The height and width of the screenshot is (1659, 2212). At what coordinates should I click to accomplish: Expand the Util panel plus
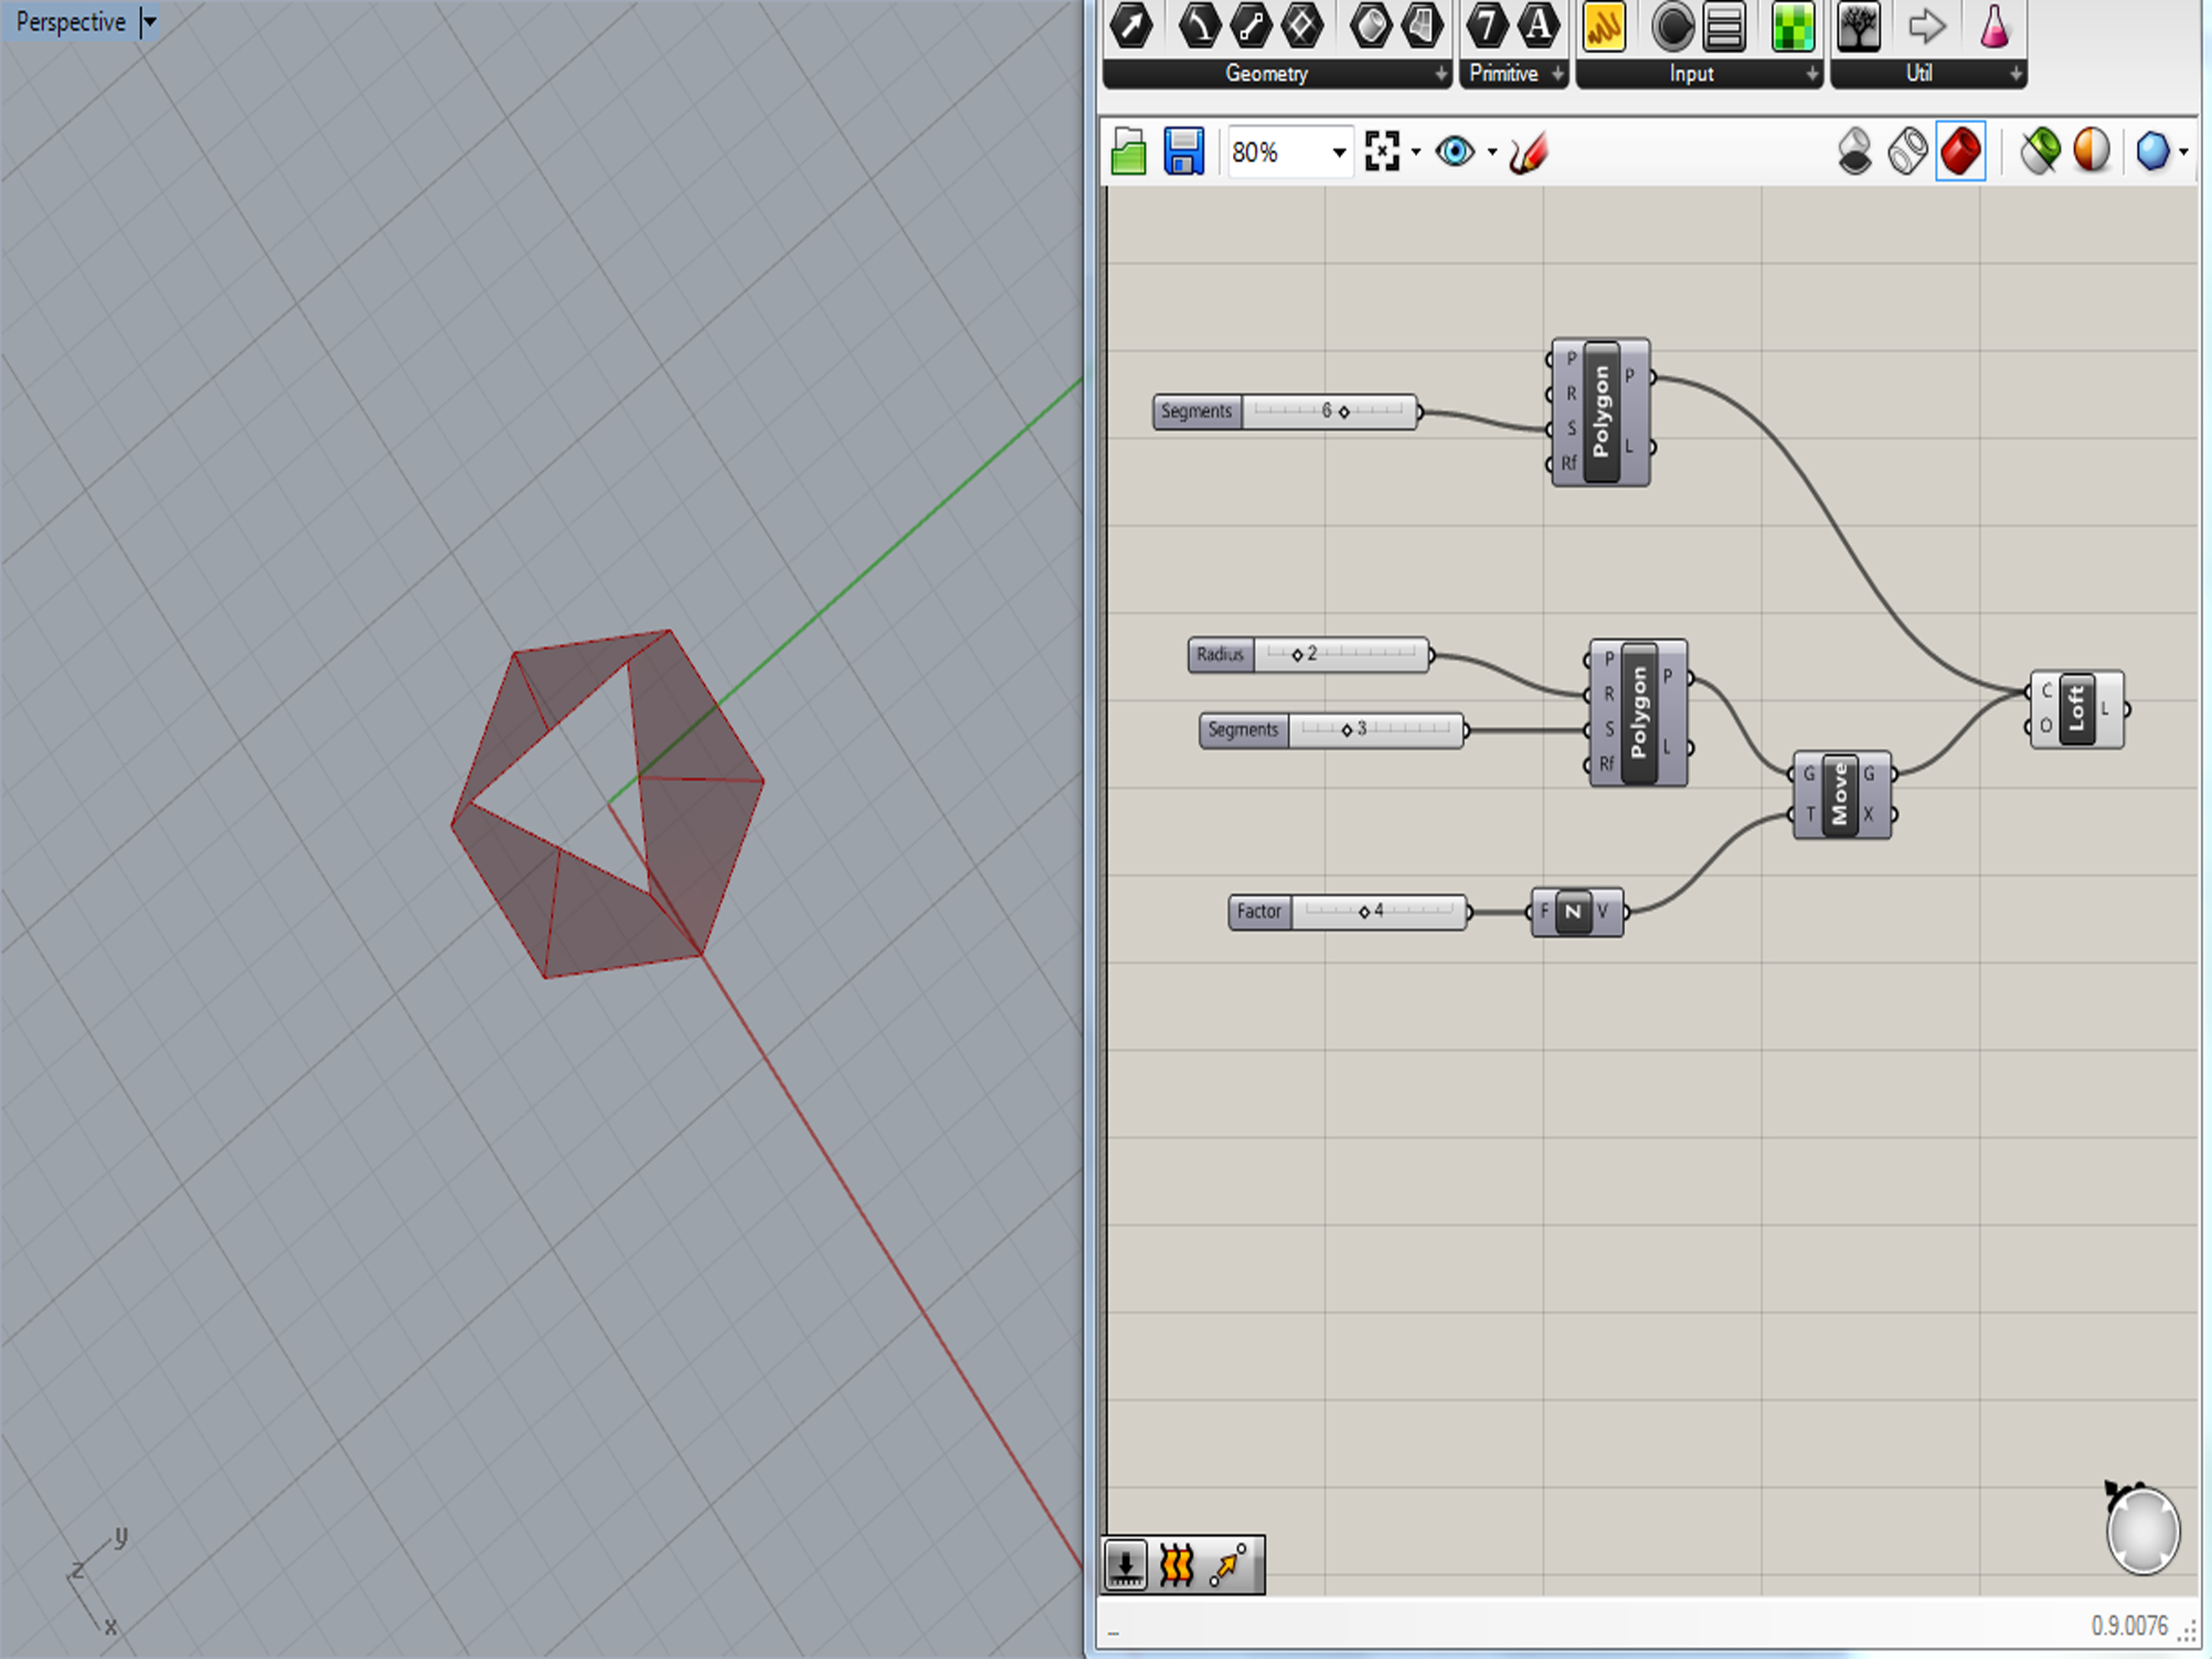(2016, 74)
